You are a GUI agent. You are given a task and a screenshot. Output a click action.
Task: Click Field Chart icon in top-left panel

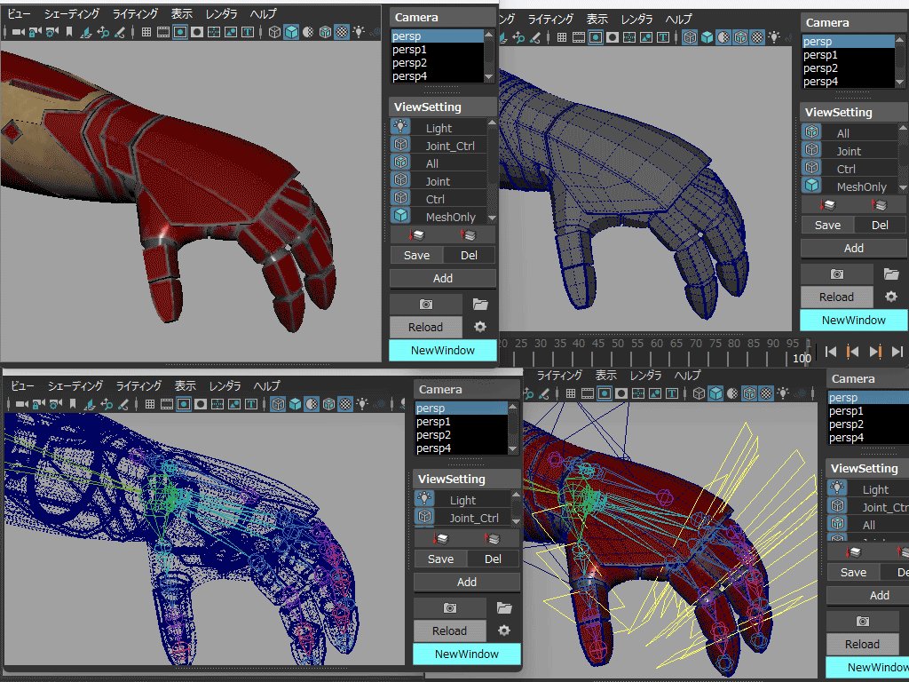[x=214, y=32]
